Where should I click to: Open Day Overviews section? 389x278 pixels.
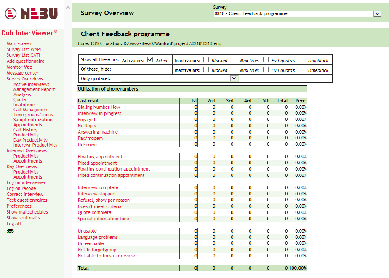tap(22, 166)
